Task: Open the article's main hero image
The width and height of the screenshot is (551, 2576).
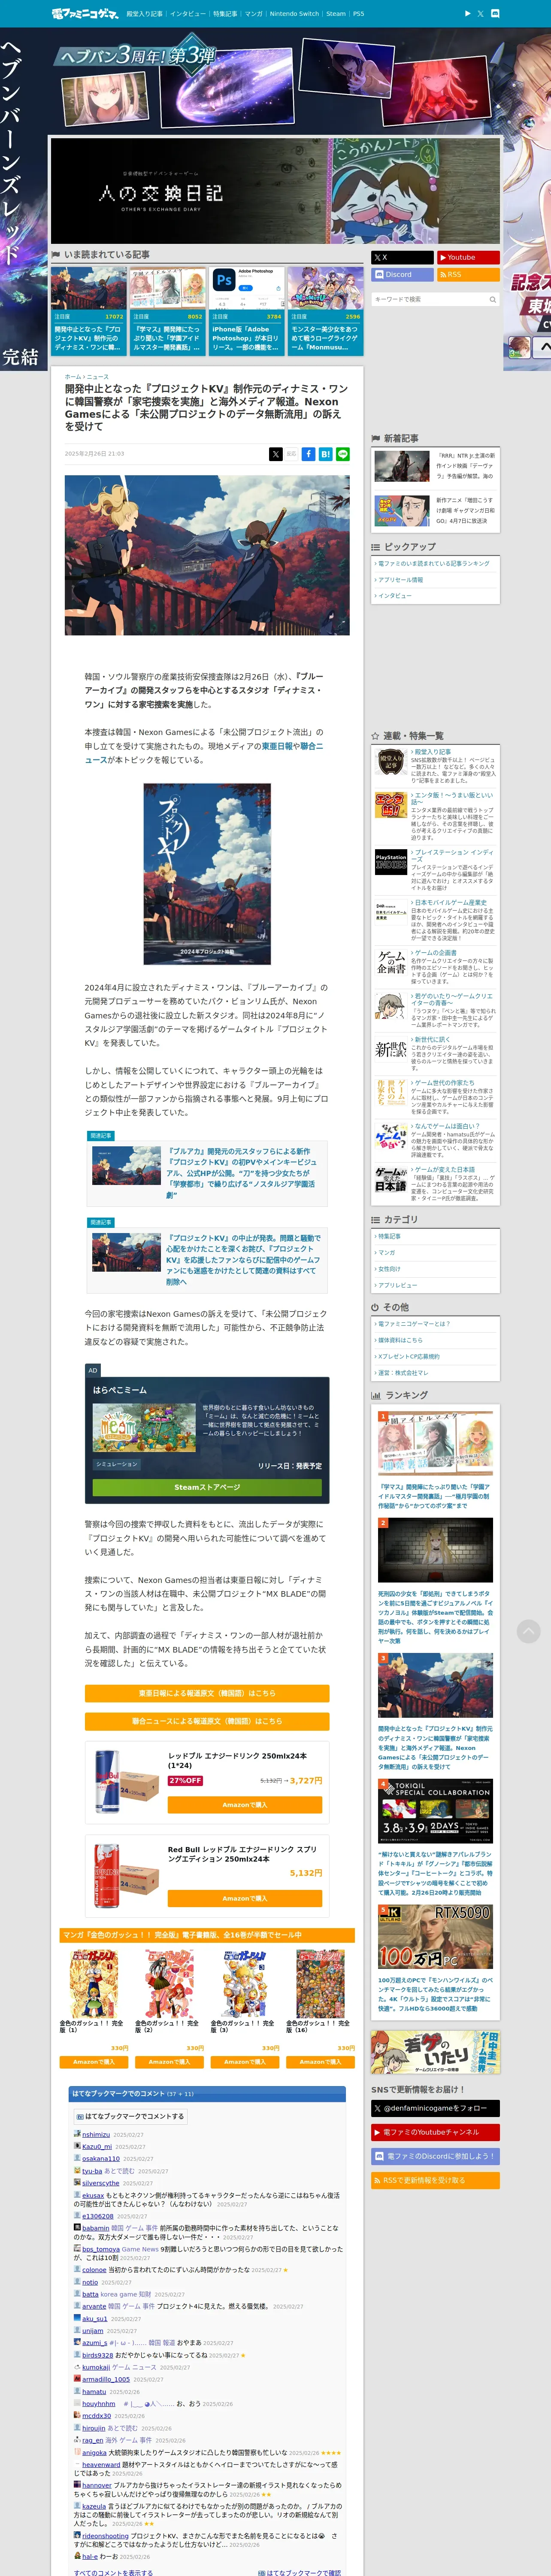Action: click(207, 555)
